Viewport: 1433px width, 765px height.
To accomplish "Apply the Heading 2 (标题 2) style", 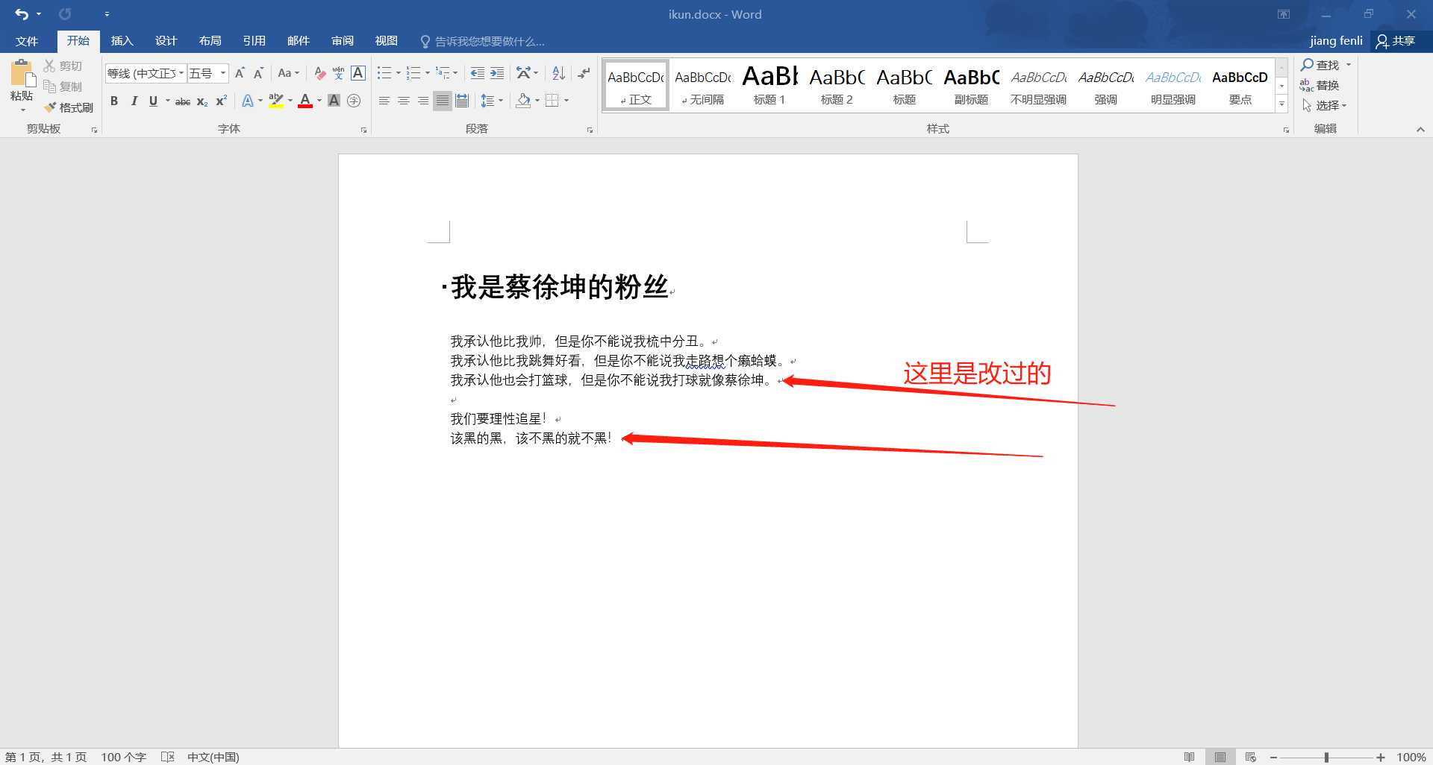I will click(837, 85).
